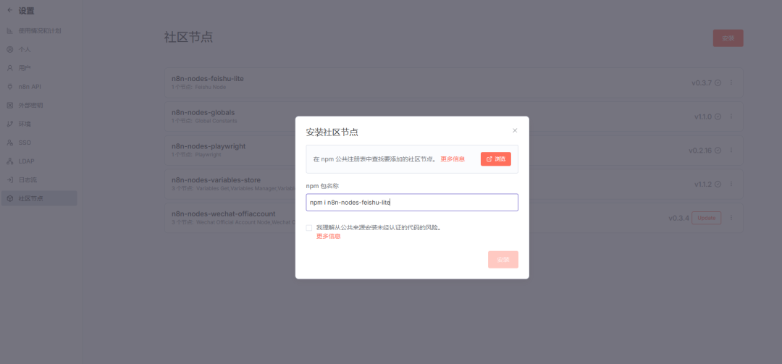Viewport: 782px width, 364px height.
Task: Close the 安装社区节点 dialog with the X
Action: pos(515,131)
